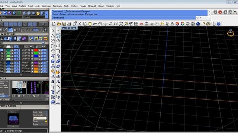This screenshot has width=238, height=133.
Task: Click the Cut scissors icon
Action: point(80,24)
